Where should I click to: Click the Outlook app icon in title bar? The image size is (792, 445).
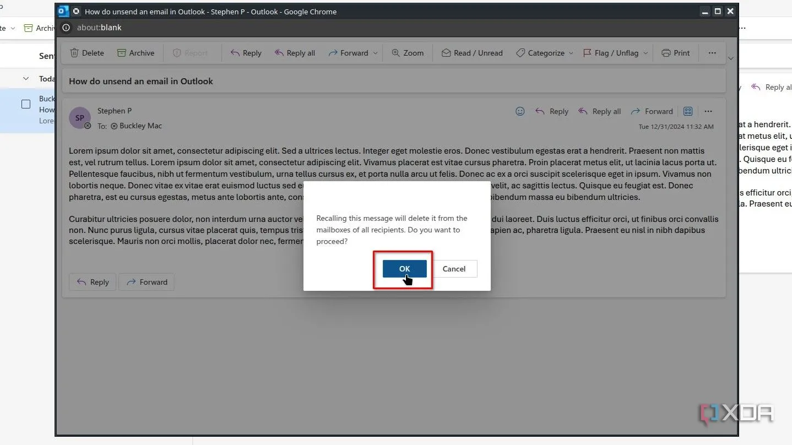63,11
